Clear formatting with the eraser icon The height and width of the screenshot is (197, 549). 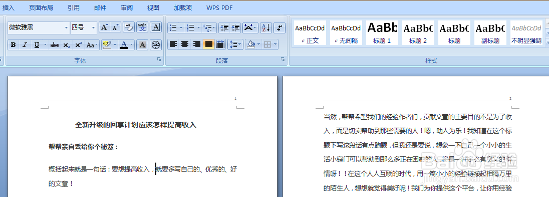tap(129, 27)
